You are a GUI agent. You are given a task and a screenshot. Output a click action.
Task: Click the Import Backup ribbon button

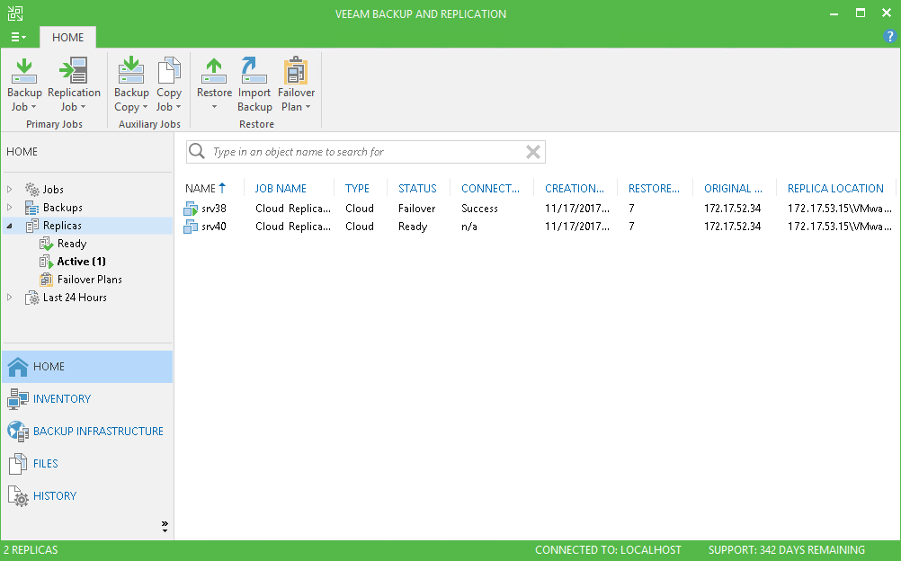254,84
